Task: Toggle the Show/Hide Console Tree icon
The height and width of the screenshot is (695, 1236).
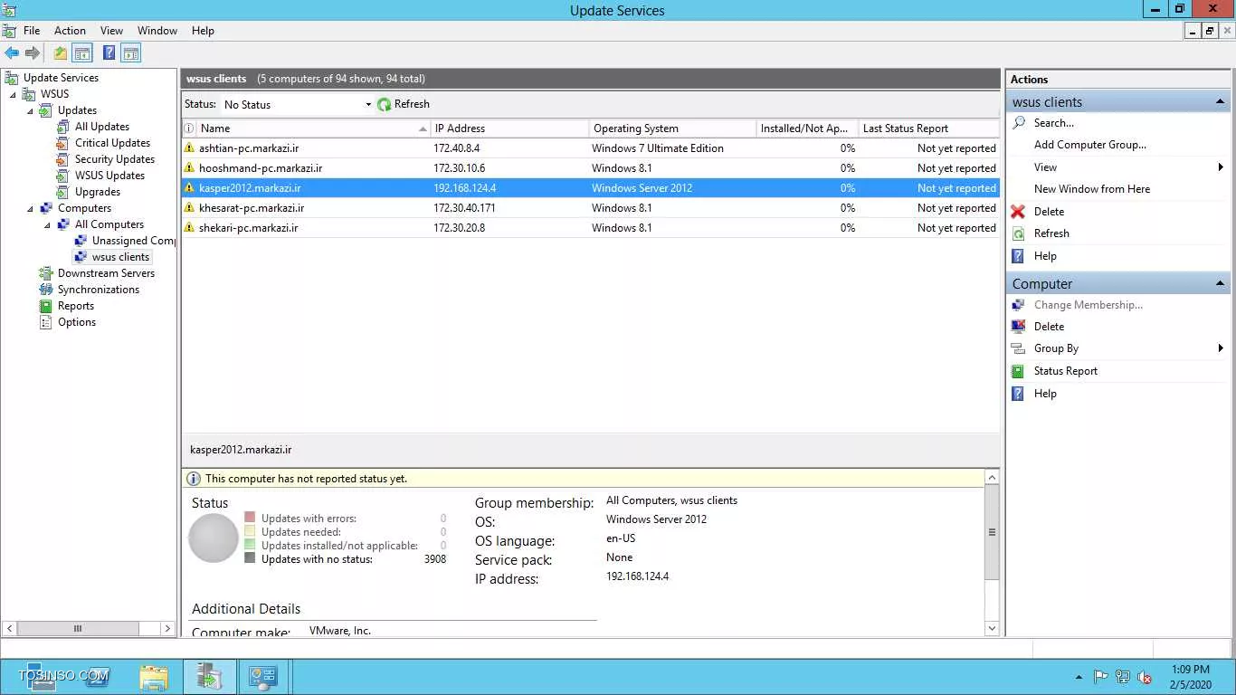Action: [x=82, y=53]
